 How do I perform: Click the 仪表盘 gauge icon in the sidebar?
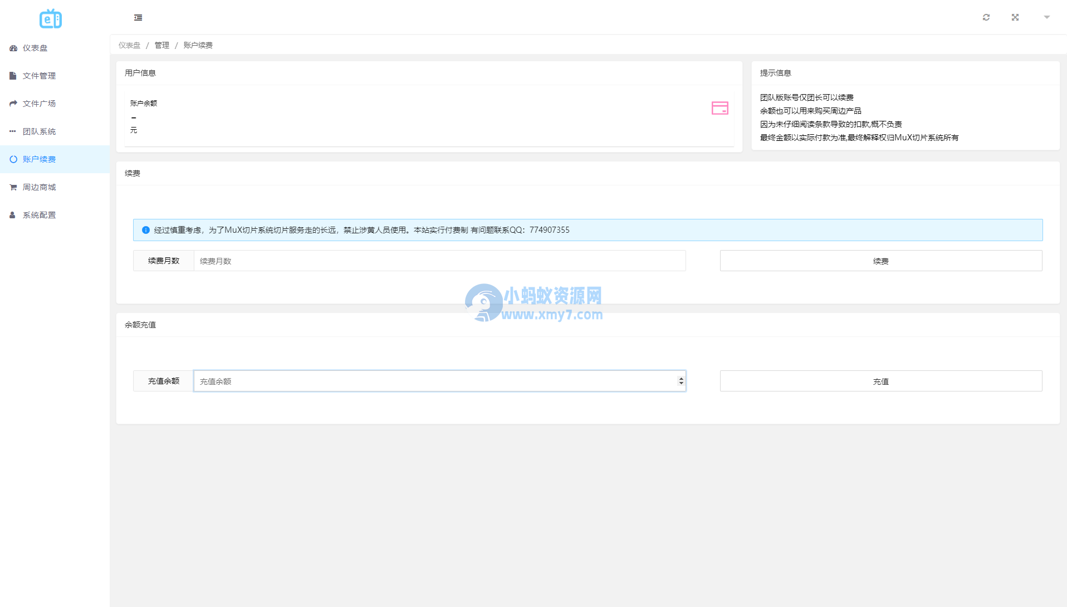pos(13,48)
